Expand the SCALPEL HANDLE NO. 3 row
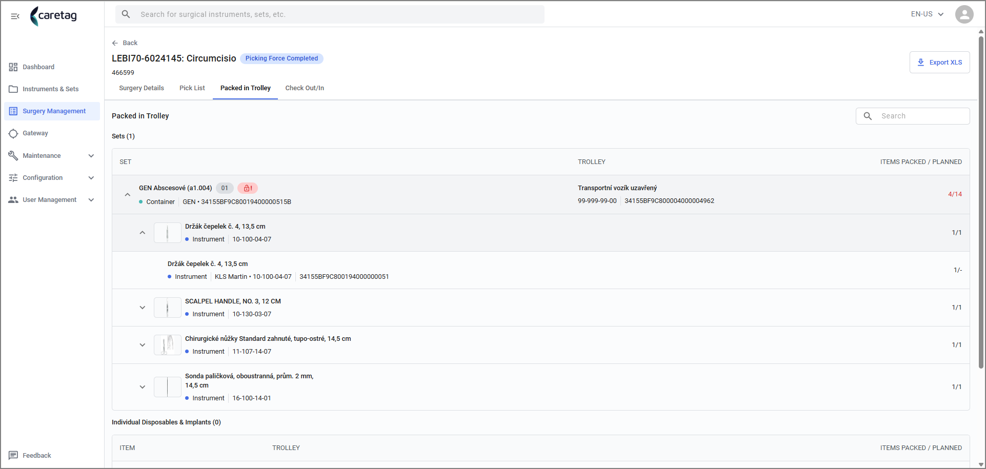This screenshot has height=469, width=986. coord(143,308)
